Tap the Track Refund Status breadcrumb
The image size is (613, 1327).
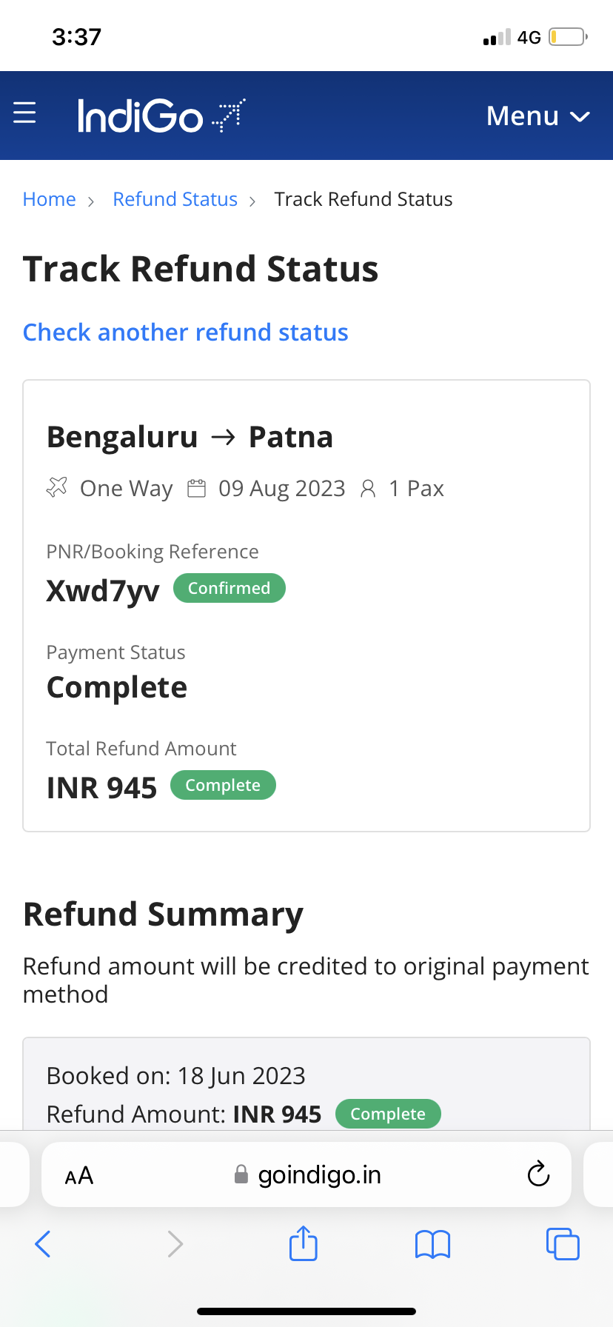tap(363, 199)
